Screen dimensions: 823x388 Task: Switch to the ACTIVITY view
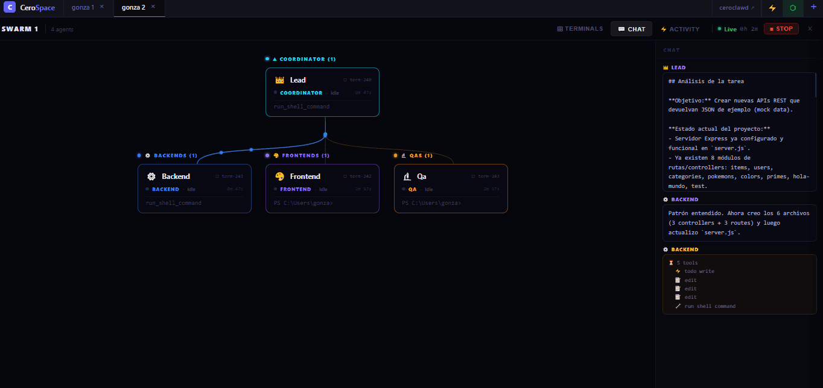680,29
